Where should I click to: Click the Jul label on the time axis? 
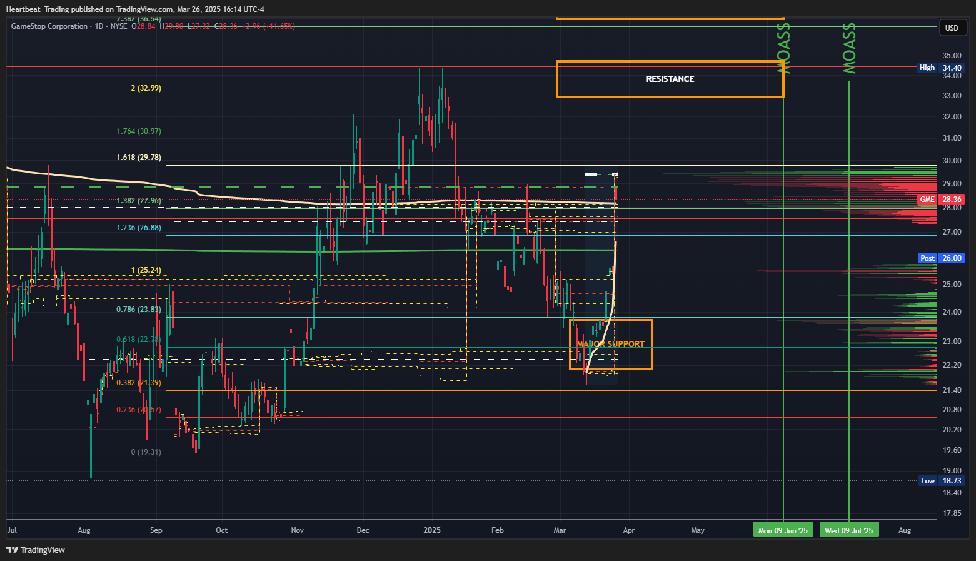tap(12, 530)
